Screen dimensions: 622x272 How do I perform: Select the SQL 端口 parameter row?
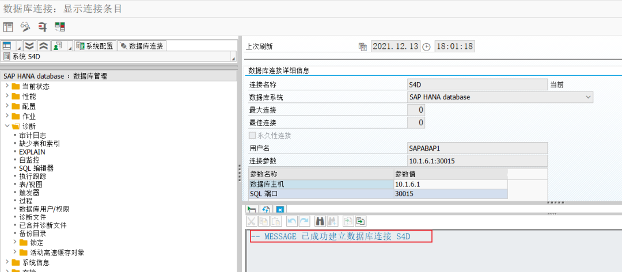(378, 194)
